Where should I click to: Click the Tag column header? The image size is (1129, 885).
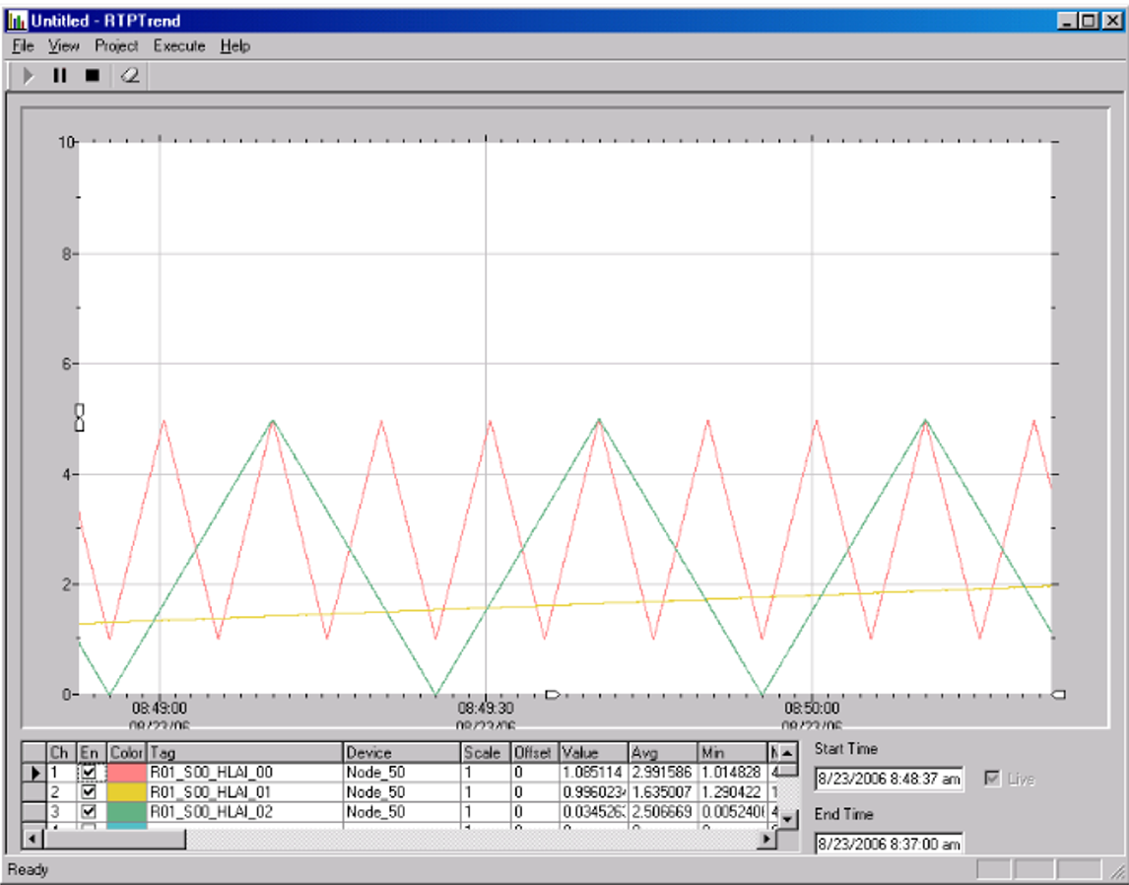(244, 753)
